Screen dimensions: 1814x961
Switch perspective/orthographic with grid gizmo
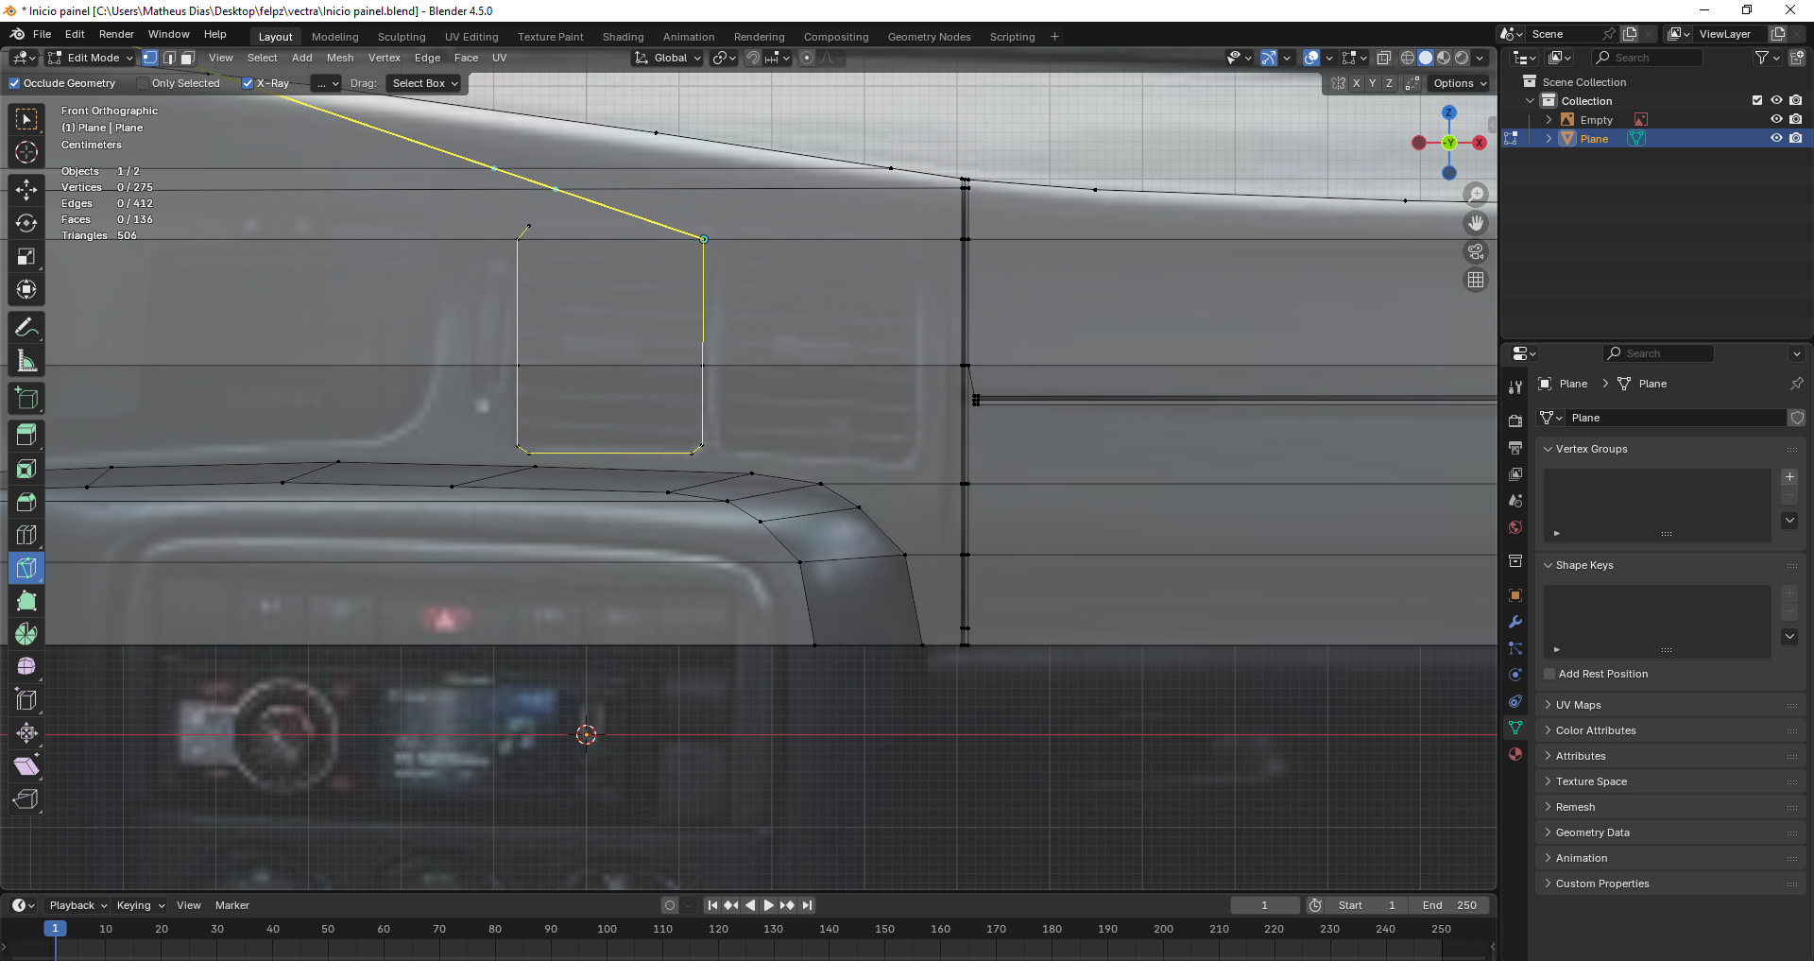pyautogui.click(x=1476, y=280)
